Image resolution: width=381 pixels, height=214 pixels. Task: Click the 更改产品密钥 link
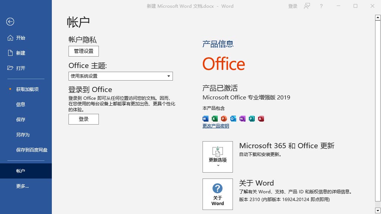click(x=216, y=126)
